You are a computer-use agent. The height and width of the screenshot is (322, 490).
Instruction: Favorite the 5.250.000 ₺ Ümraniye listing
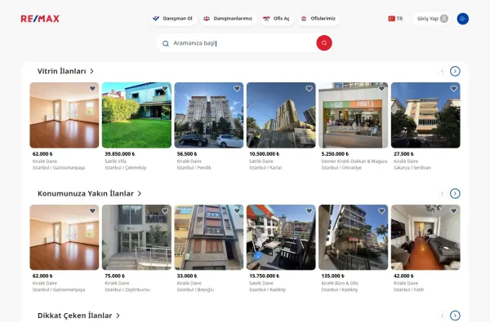tap(381, 89)
